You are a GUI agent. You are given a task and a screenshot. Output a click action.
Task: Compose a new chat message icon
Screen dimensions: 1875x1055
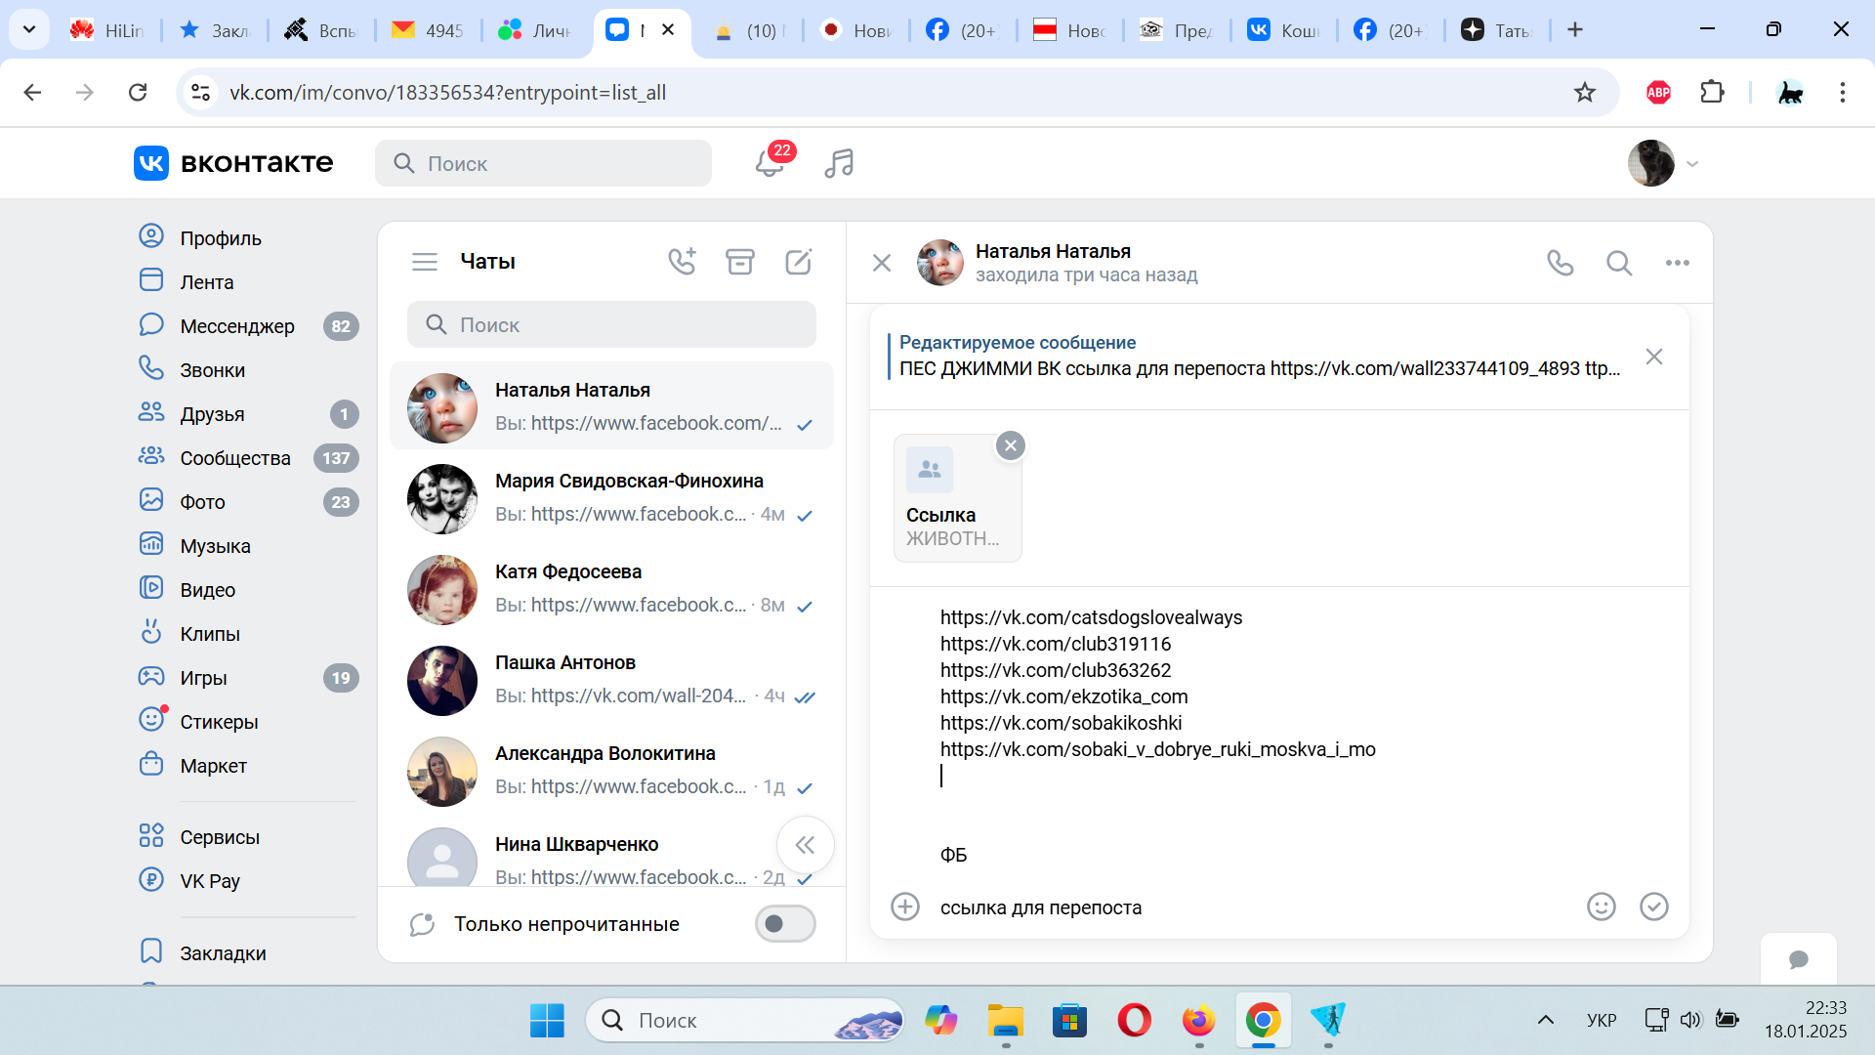point(799,262)
